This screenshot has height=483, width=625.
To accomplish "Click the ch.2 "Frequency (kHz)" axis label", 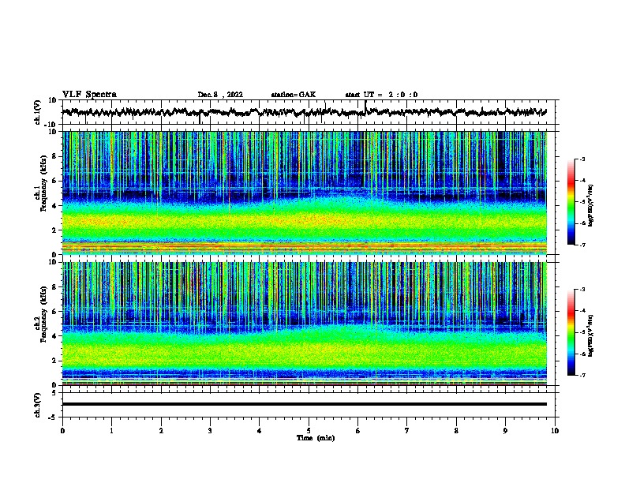I will 43,314.
